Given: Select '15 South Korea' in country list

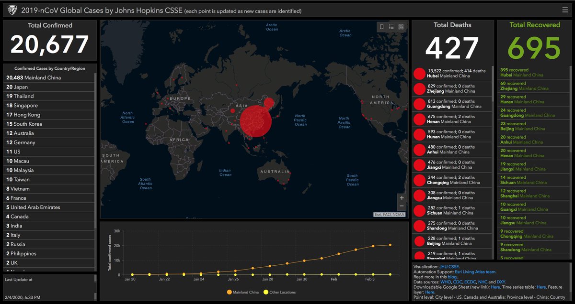Looking at the screenshot, I should [x=49, y=124].
